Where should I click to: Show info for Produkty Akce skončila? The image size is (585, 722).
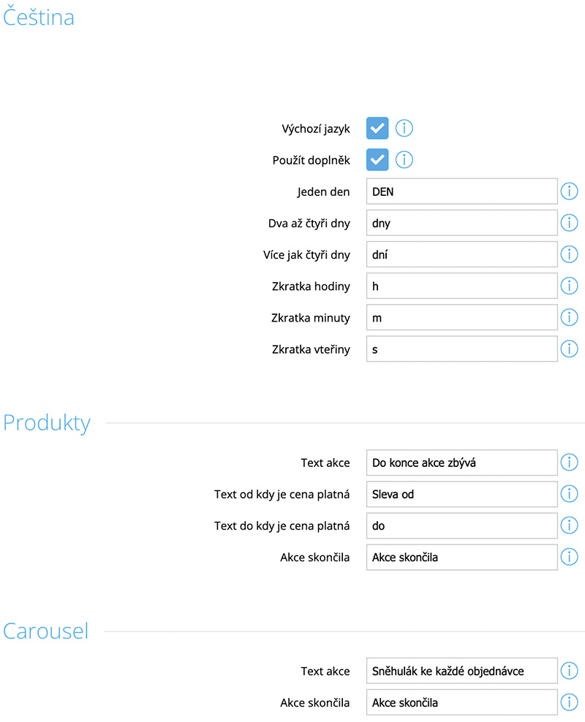pos(569,557)
